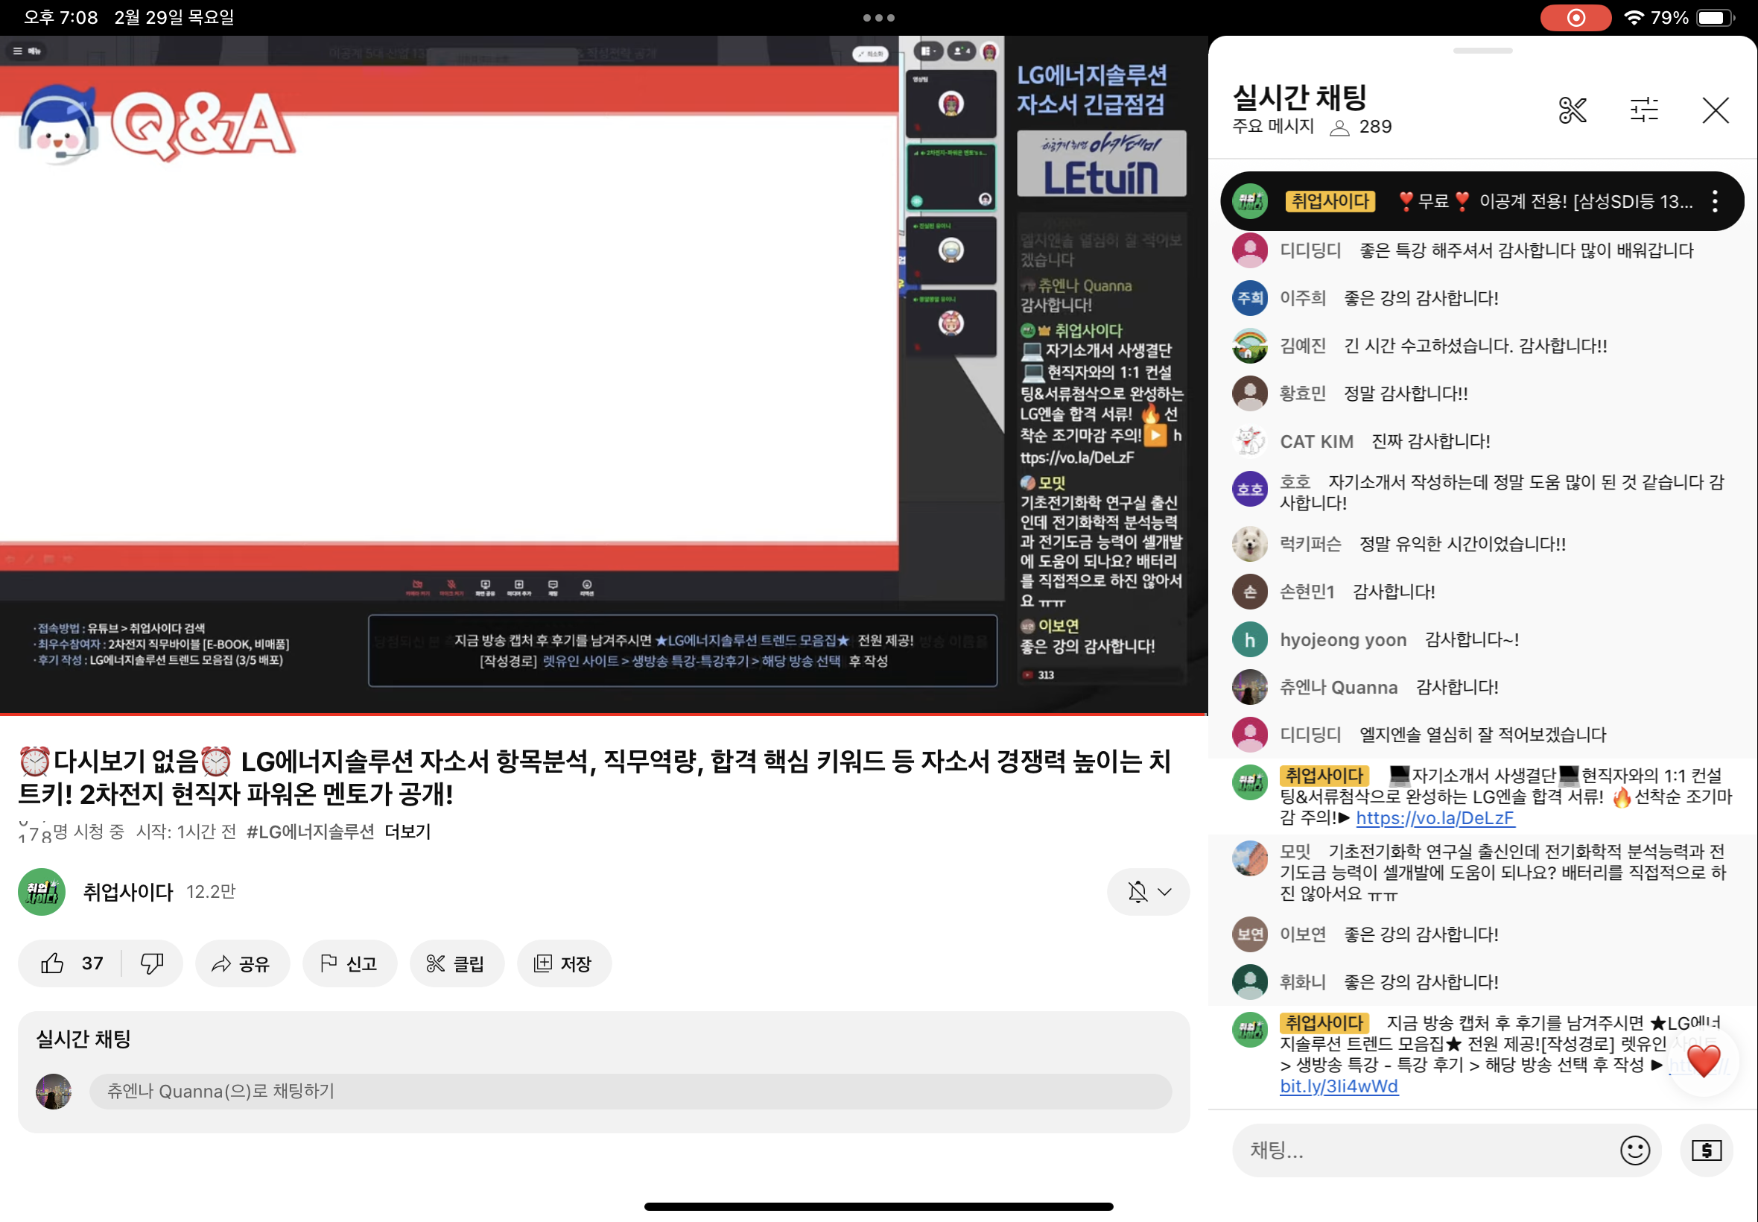
Task: Open pinned message three-dot menu
Action: click(x=1714, y=201)
